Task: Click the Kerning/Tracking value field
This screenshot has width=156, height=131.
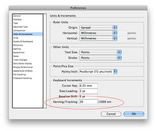Action: point(88,102)
